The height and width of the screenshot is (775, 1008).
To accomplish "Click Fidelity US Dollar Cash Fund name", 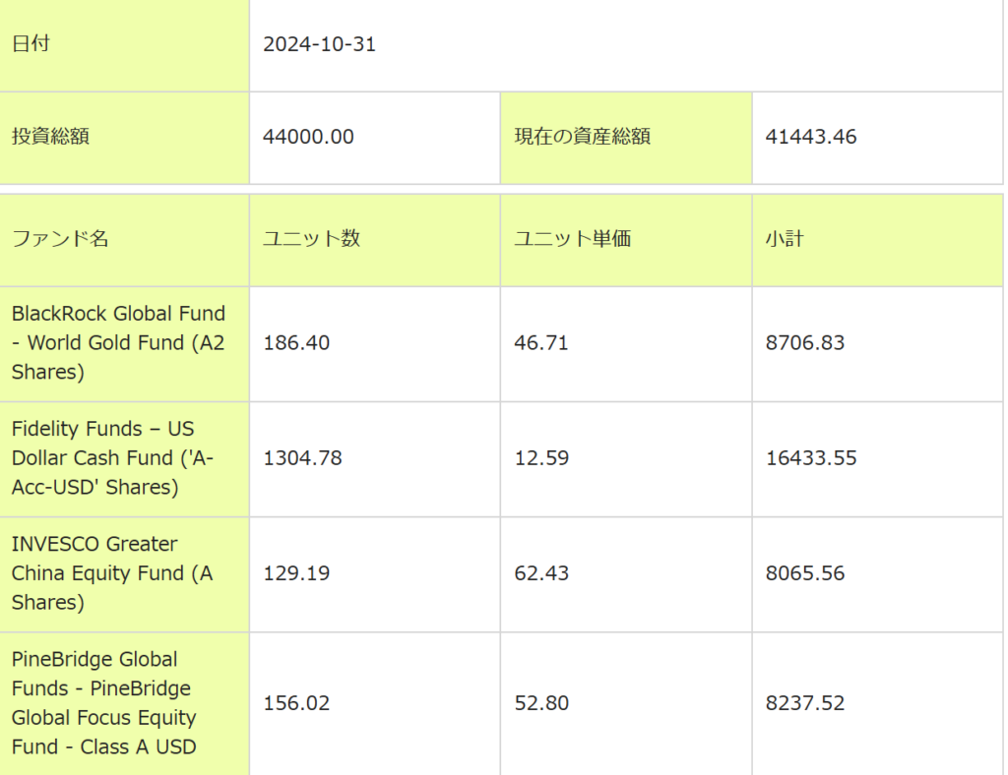I will click(112, 458).
